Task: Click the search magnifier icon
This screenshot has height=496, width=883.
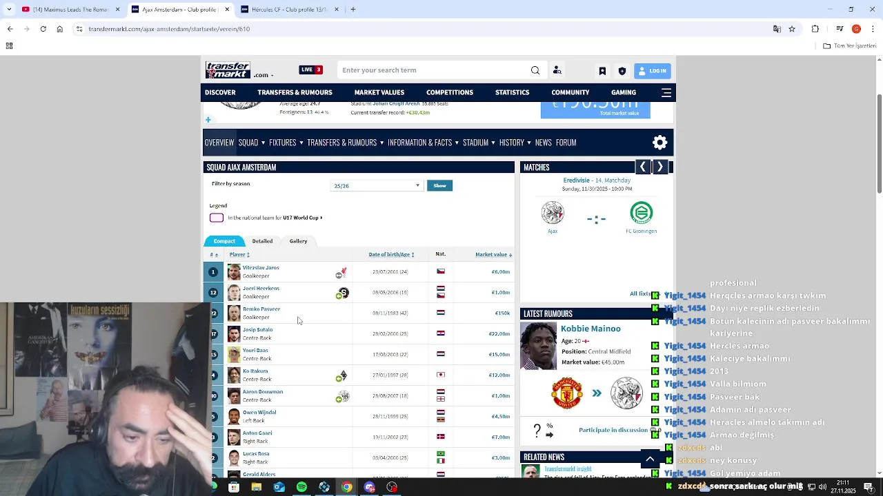Action: point(535,70)
